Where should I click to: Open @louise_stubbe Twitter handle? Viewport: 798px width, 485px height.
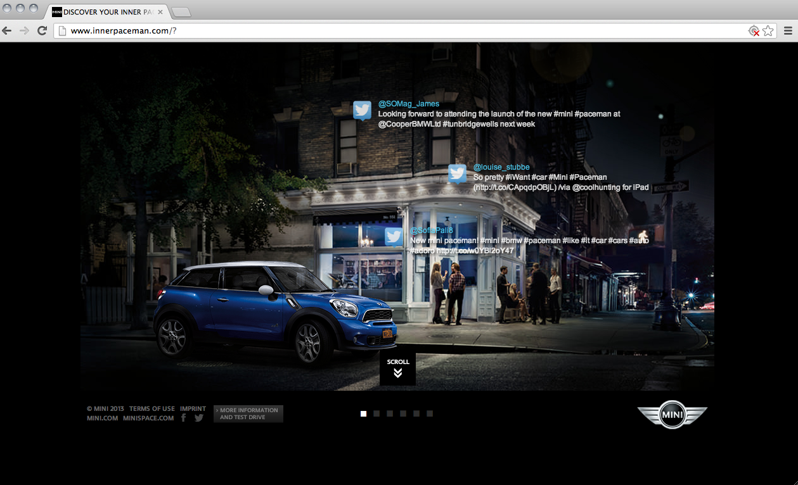pos(501,167)
